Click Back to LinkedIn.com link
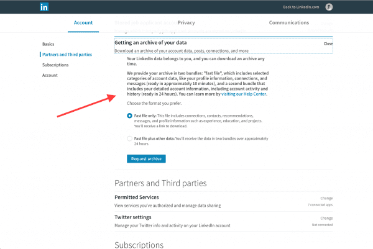This screenshot has width=373, height=249. (x=301, y=7)
